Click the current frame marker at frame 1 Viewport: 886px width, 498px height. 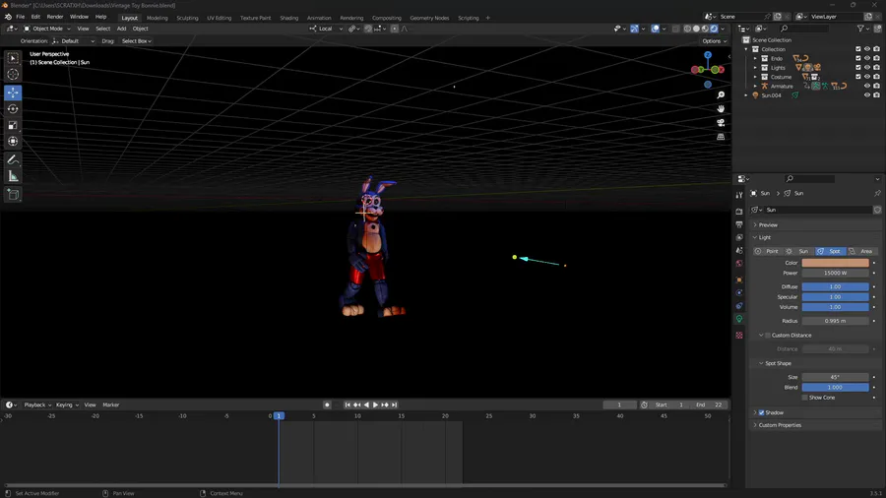[x=279, y=416]
